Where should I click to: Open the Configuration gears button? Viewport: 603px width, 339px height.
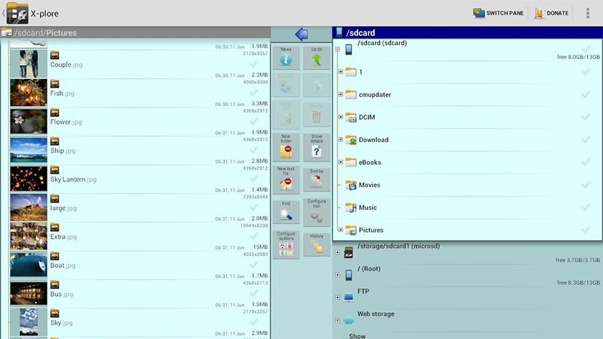[x=317, y=212]
